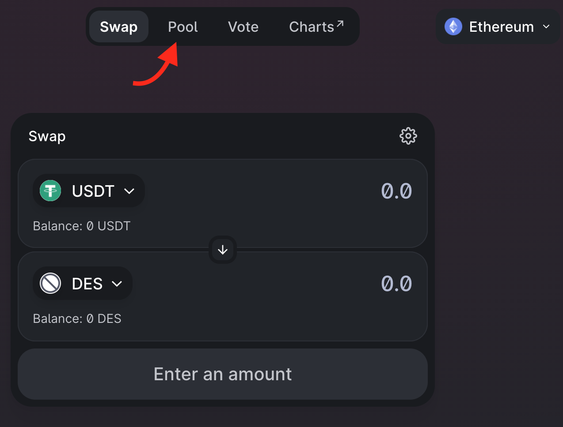Open the DES token selector dropdown

(83, 283)
